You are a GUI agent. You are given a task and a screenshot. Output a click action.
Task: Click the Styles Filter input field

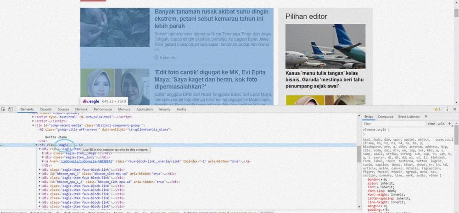click(x=394, y=124)
